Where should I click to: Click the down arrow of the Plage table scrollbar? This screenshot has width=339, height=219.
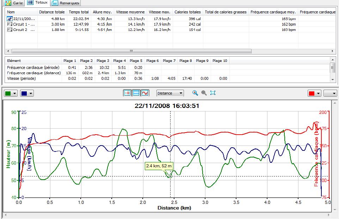(x=333, y=79)
